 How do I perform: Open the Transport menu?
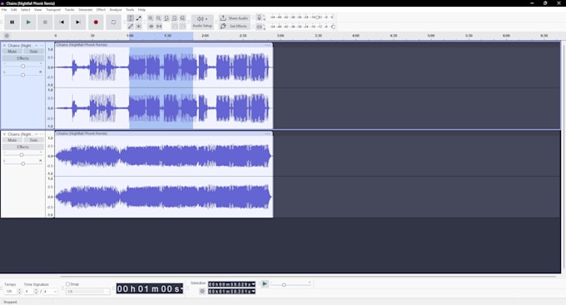click(x=53, y=10)
